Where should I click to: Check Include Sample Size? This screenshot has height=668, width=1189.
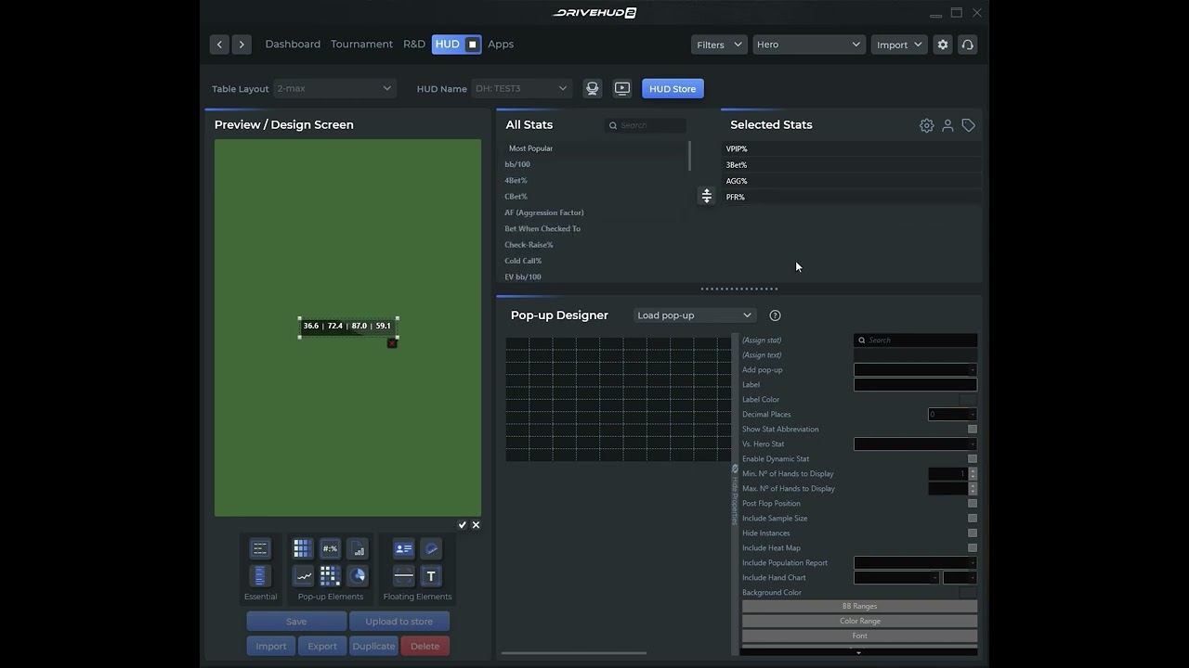(x=973, y=518)
